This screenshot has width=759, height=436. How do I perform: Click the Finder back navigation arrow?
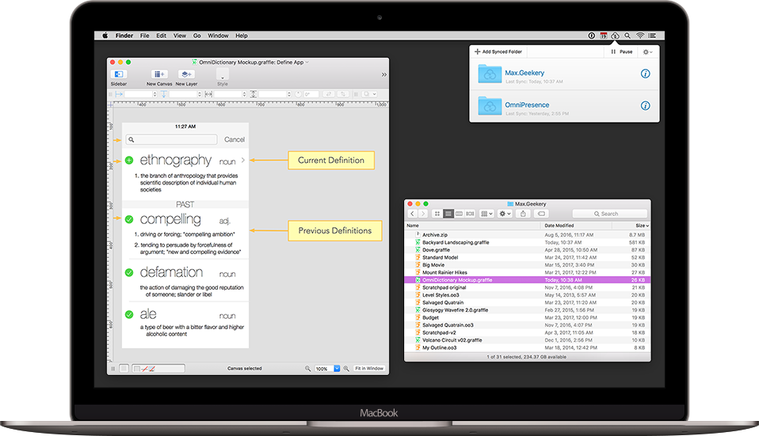point(413,214)
